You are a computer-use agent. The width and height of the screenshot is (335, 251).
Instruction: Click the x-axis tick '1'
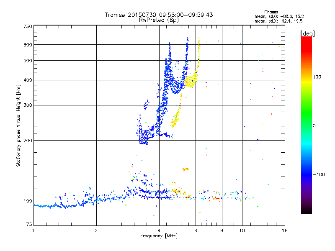33,231
